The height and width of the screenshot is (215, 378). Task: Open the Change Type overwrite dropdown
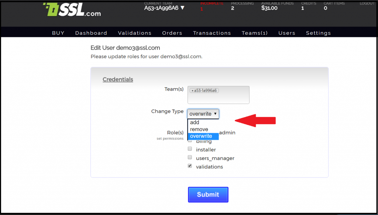[203, 114]
